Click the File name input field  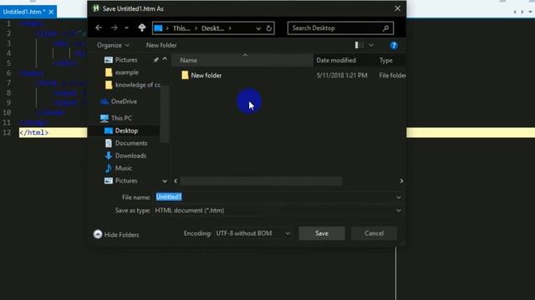[274, 197]
